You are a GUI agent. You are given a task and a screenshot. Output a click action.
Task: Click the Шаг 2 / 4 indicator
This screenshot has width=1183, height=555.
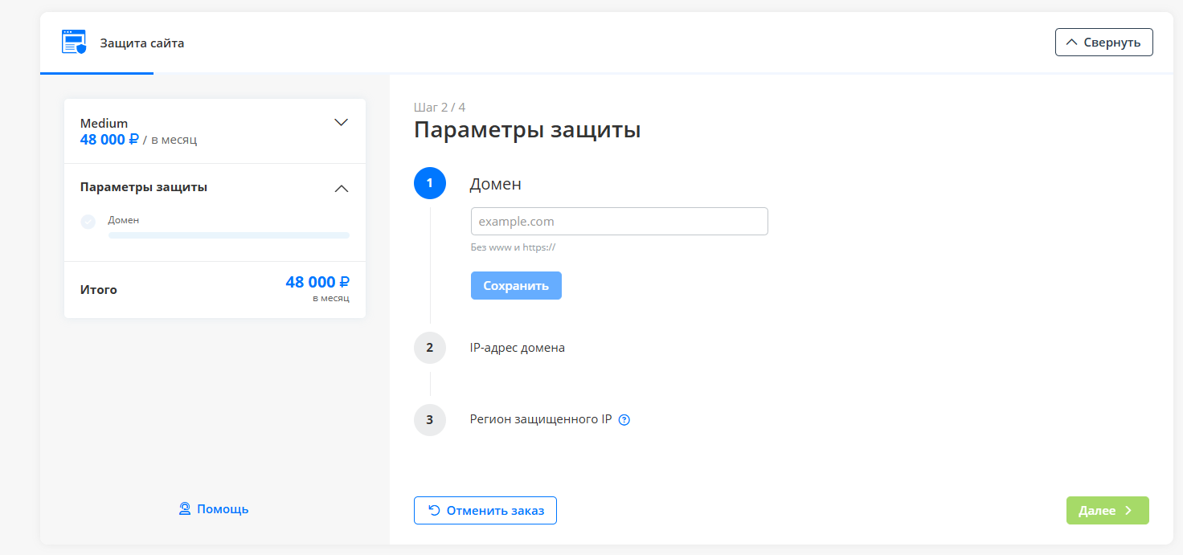click(440, 107)
